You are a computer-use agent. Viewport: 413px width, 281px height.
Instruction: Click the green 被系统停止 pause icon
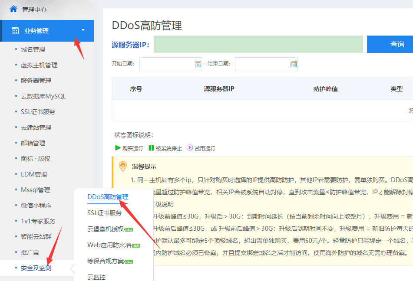pyautogui.click(x=151, y=148)
